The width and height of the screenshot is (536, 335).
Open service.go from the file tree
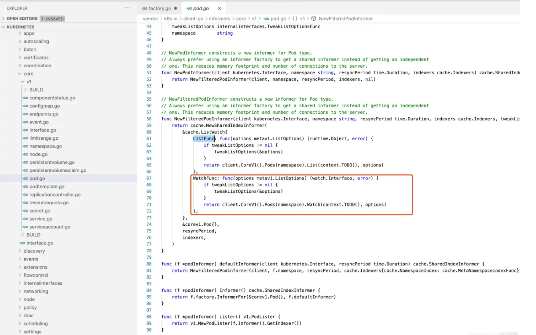tap(41, 219)
